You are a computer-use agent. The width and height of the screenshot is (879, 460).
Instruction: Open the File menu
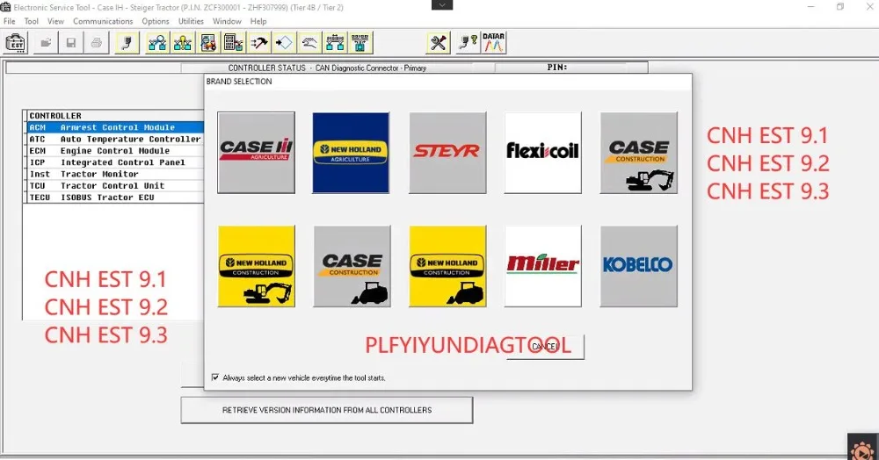(10, 21)
